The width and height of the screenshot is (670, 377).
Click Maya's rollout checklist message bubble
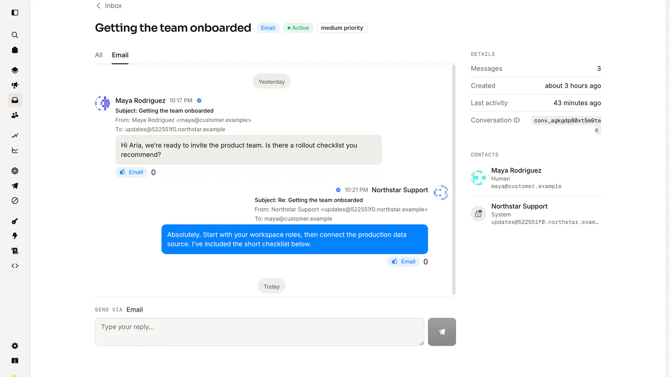coord(249,150)
